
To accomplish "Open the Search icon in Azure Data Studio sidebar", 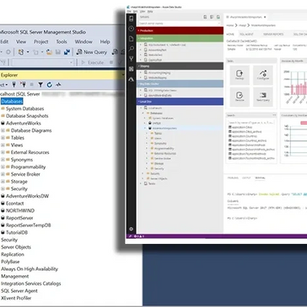I will (x=131, y=49).
